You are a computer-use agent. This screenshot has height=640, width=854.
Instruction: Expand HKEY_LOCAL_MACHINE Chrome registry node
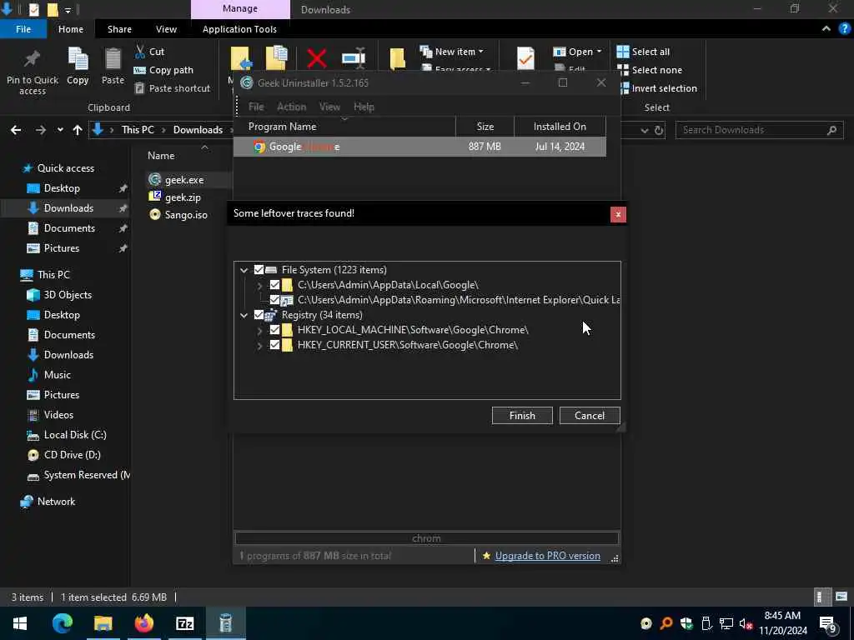coord(260,330)
